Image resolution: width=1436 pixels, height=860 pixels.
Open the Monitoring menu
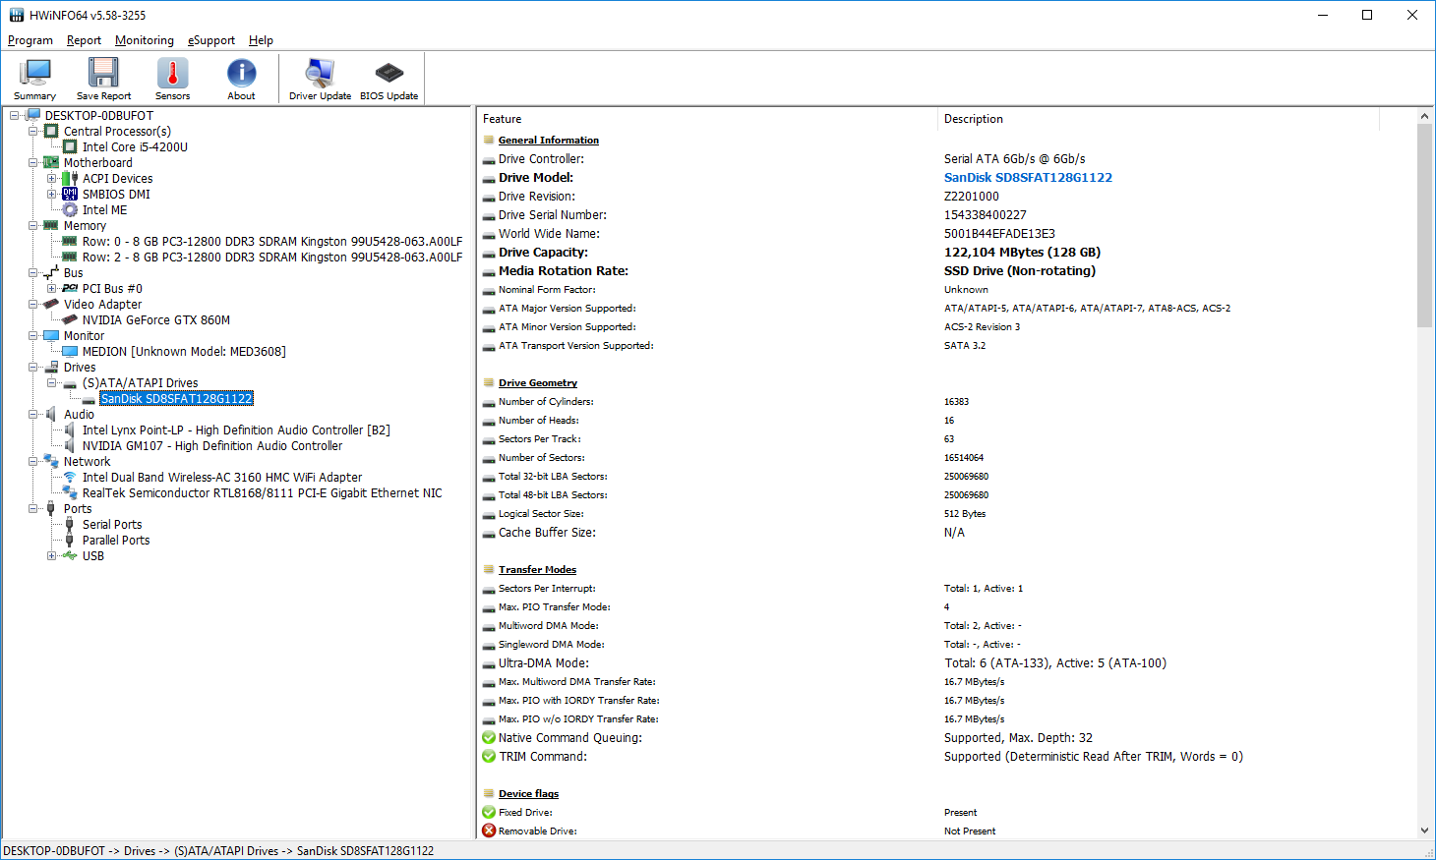(x=145, y=40)
